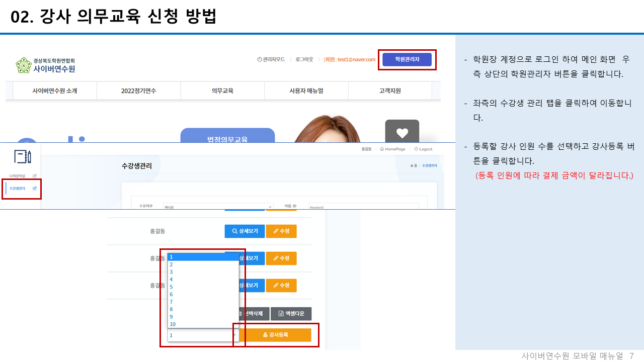The height and width of the screenshot is (362, 644).
Task: Open the external link icon beside 수강생관리
Action: coord(34,189)
